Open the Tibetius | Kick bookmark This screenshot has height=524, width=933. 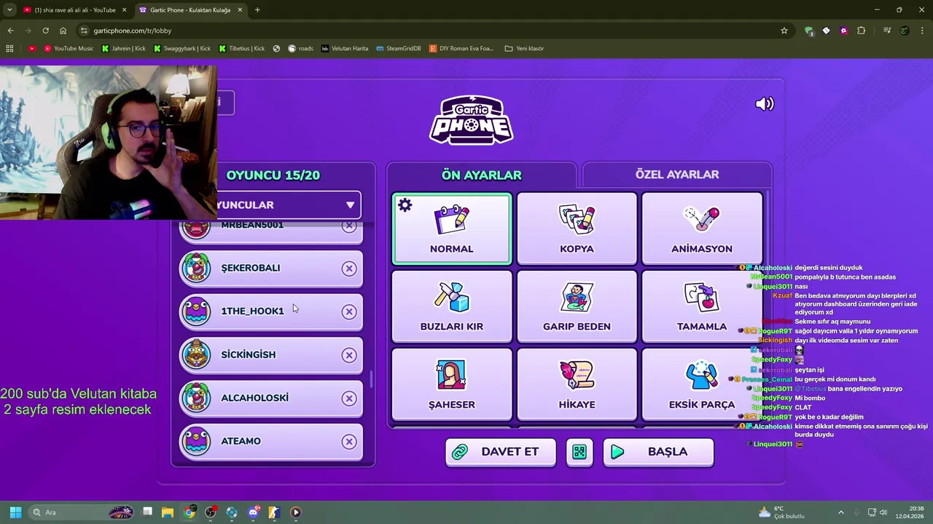[x=241, y=49]
